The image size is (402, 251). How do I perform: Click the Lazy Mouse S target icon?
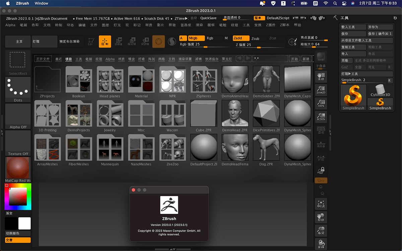(x=293, y=42)
